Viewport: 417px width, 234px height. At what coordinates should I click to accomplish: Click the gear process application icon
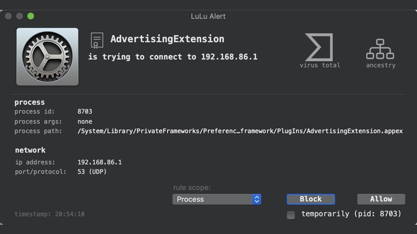pos(47,57)
